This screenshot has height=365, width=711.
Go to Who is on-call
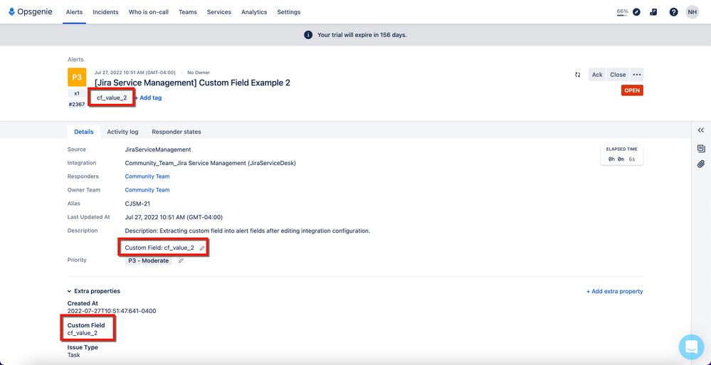pos(149,12)
